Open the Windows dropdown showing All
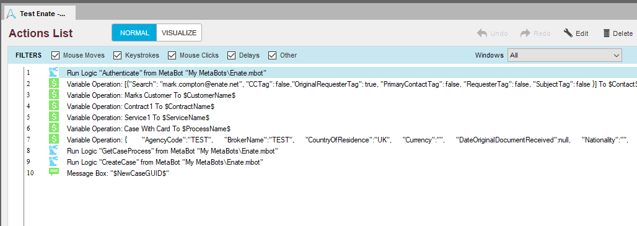 click(x=565, y=55)
